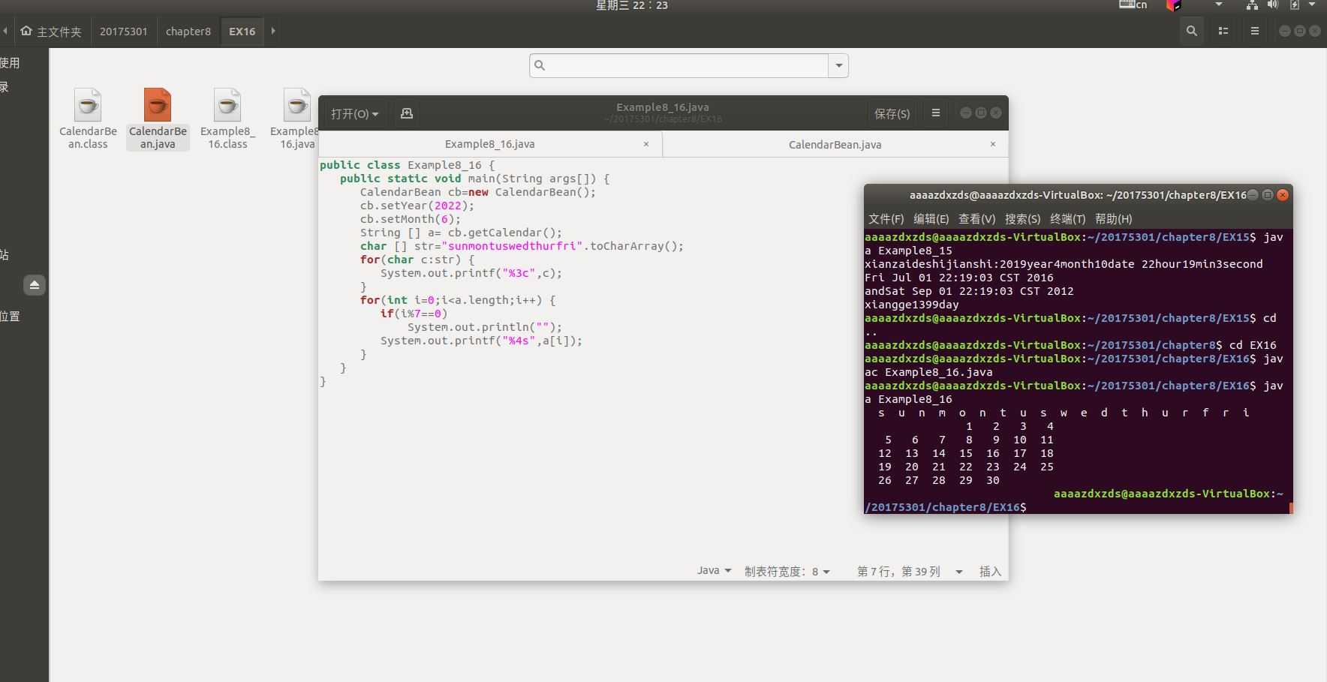The height and width of the screenshot is (682, 1327).
Task: Open the network status indicator
Action: 1252,5
